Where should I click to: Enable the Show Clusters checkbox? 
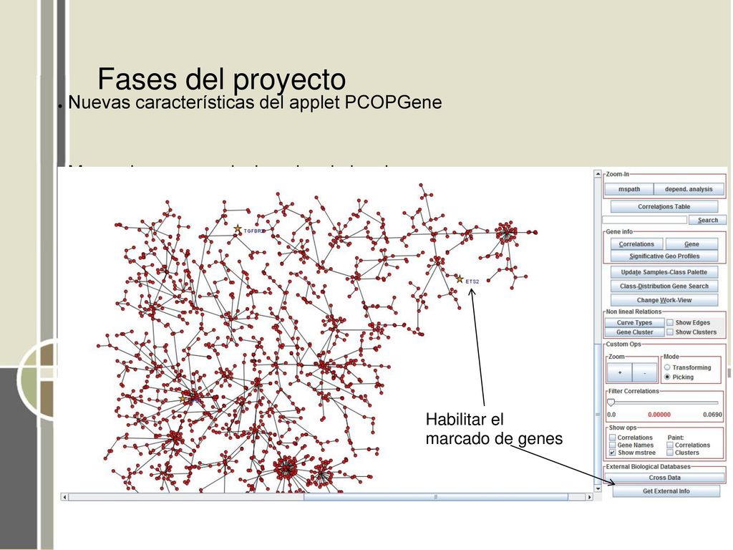click(x=670, y=332)
